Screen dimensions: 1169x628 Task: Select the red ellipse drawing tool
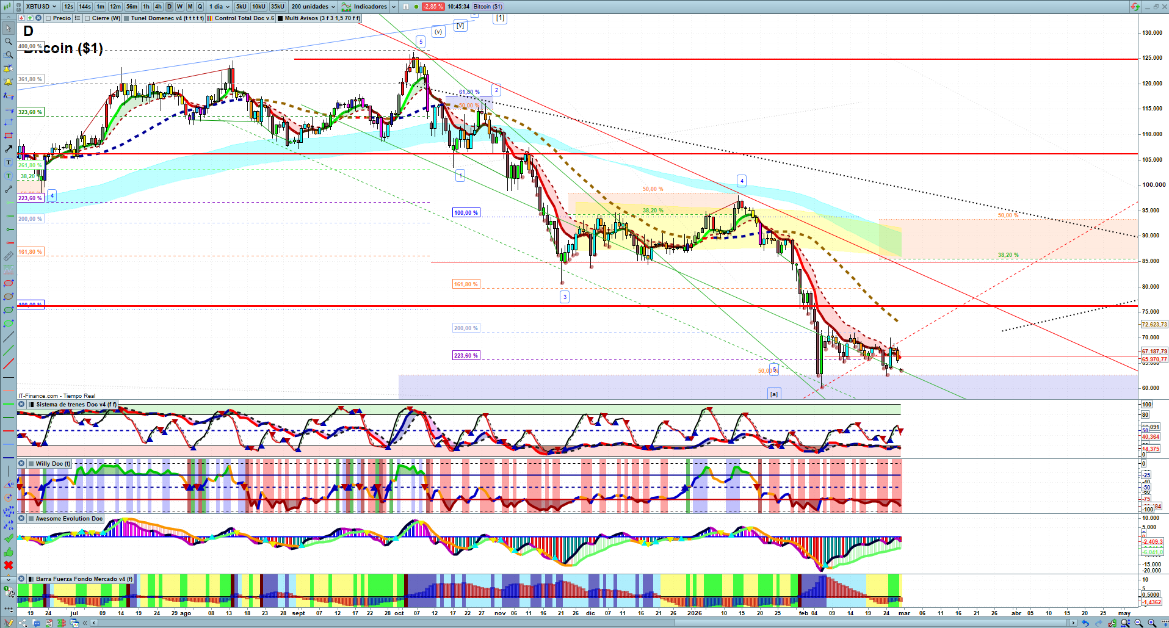(9, 283)
